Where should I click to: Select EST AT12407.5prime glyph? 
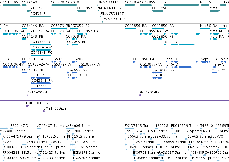(39, 128)
